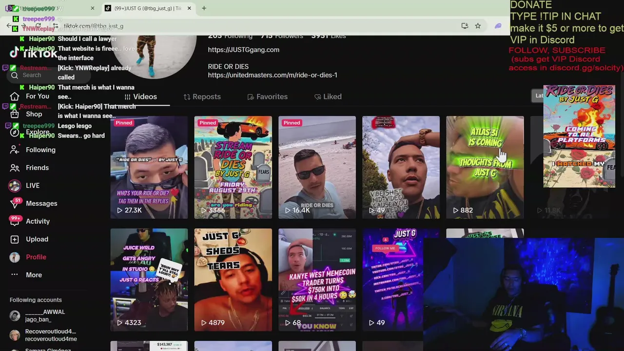Open Profile in the sidebar

pos(28,257)
